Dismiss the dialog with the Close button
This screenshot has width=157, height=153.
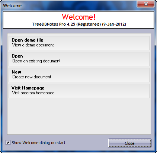coord(130,143)
